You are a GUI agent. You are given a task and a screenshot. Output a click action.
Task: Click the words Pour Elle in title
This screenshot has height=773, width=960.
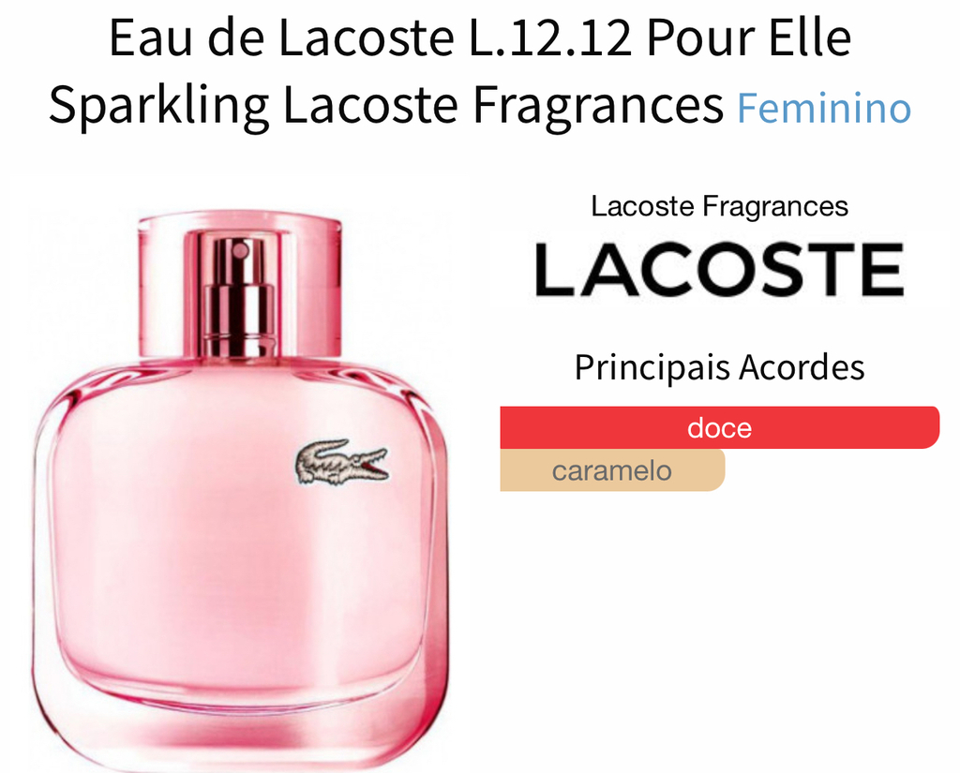(748, 37)
